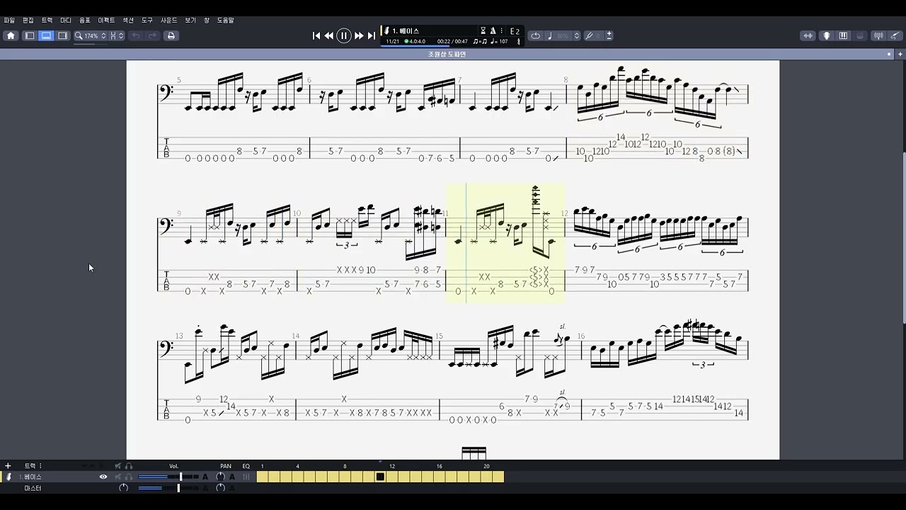The image size is (906, 510).
Task: Select the 1.베이스 track row
Action: click(127, 477)
